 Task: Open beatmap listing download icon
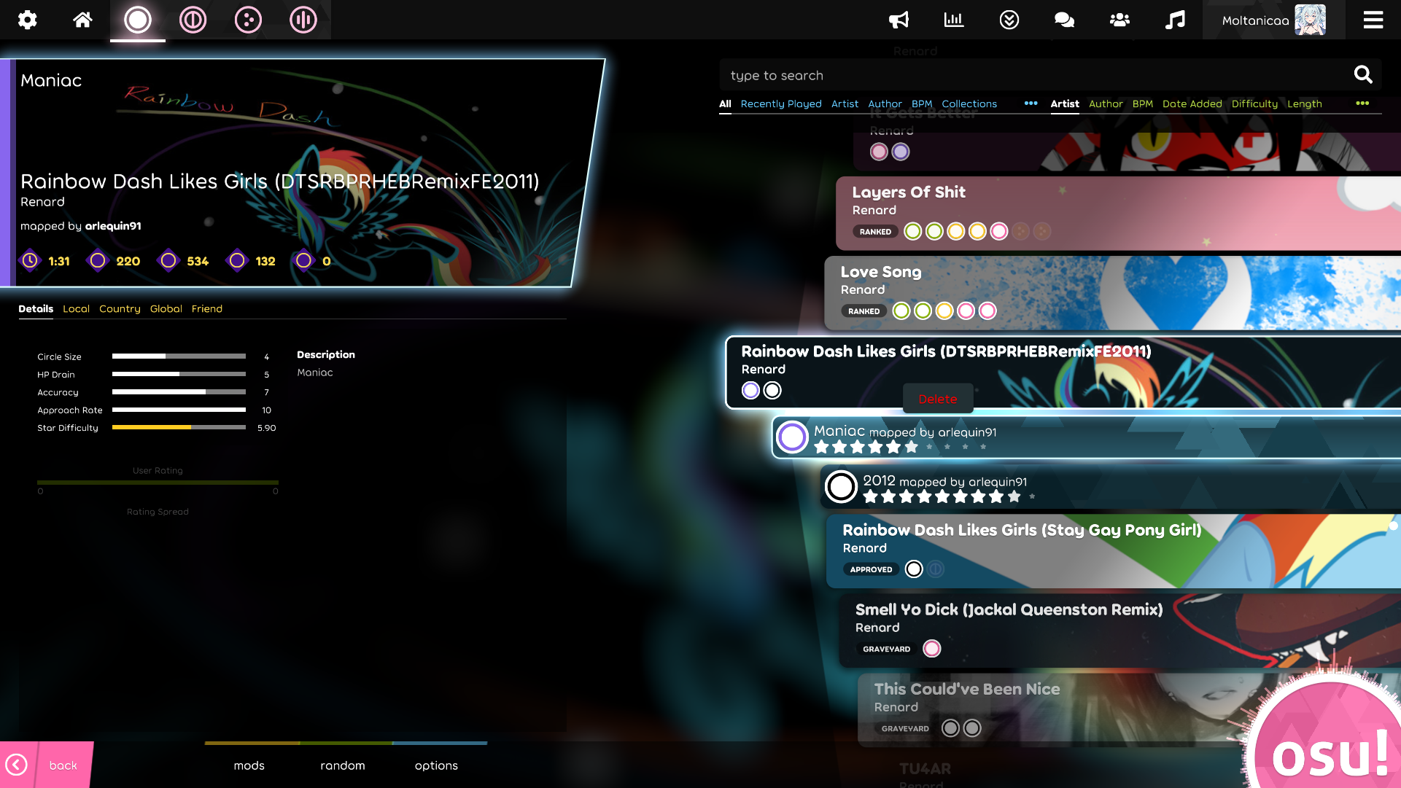(x=1009, y=20)
